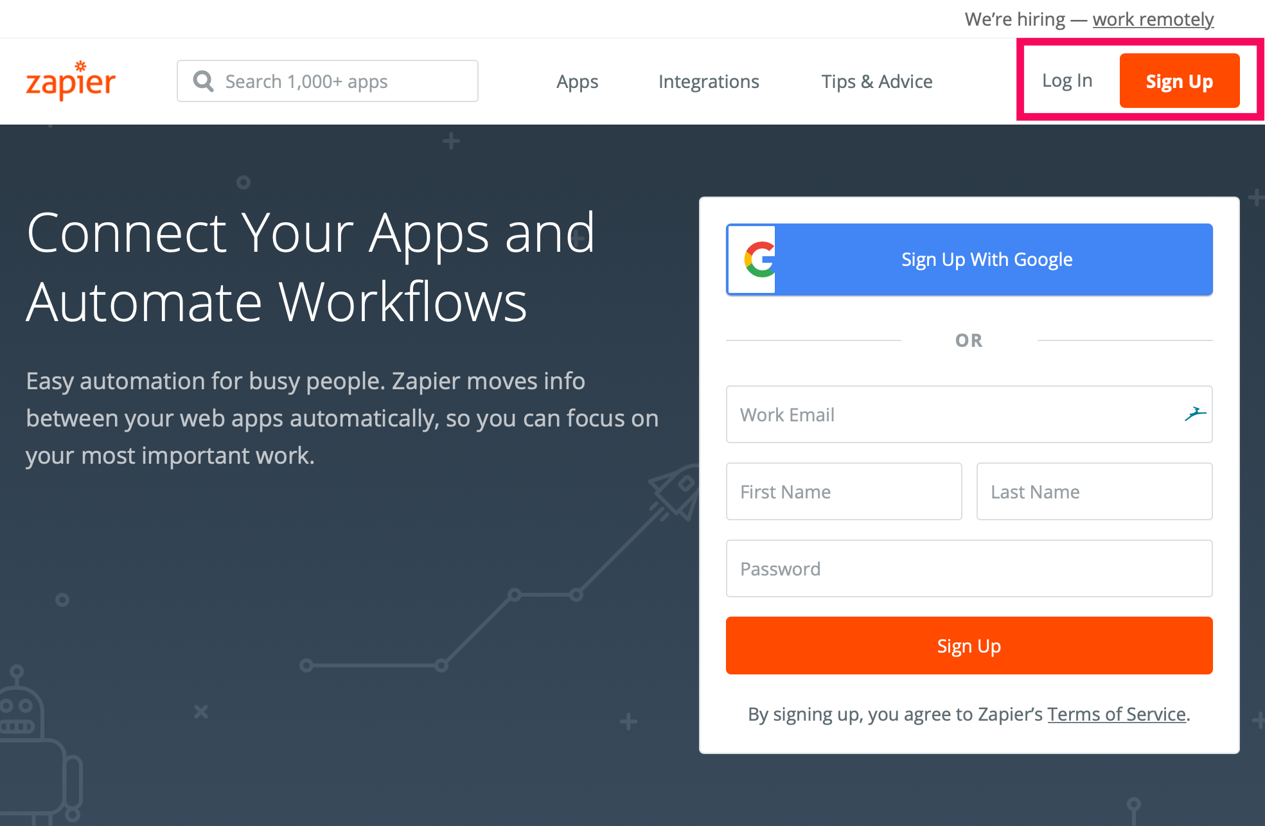Click the Connect Your Apps headline text
The image size is (1265, 826).
click(311, 267)
